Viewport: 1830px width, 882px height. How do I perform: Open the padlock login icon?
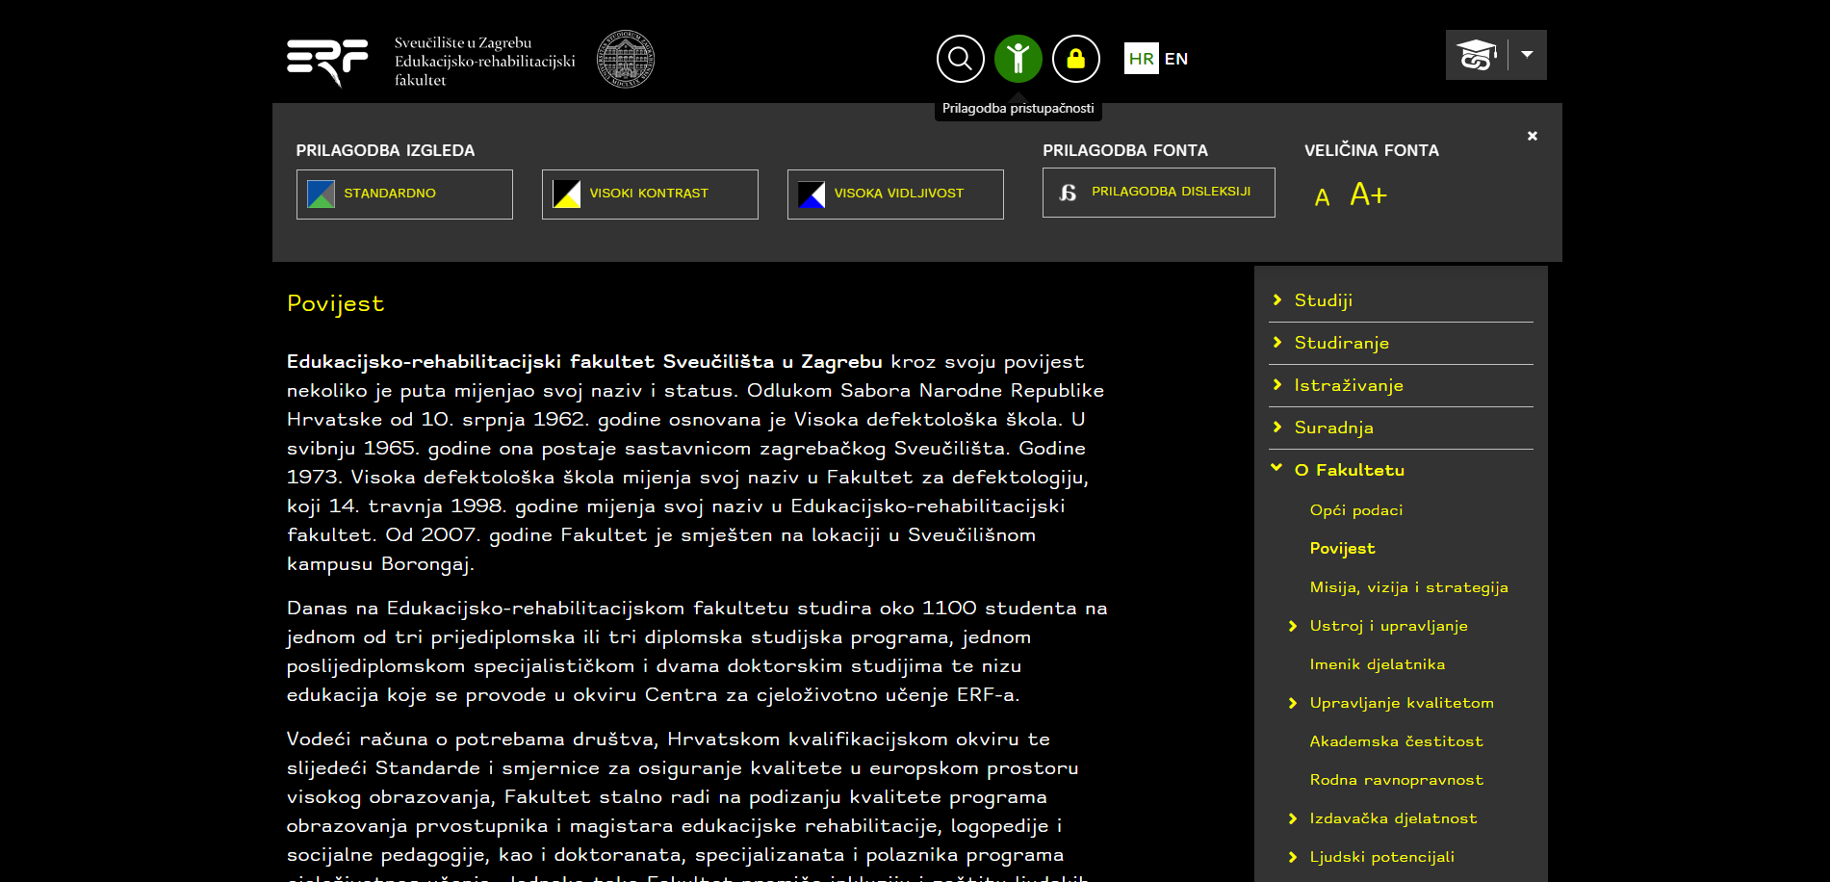coord(1076,59)
